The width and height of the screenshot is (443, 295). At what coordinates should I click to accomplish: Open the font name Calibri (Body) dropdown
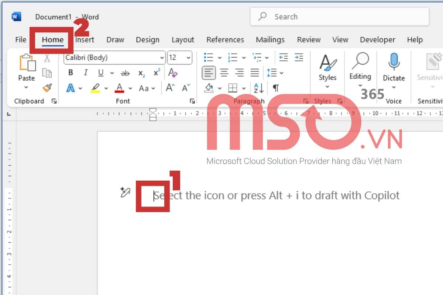(162, 58)
